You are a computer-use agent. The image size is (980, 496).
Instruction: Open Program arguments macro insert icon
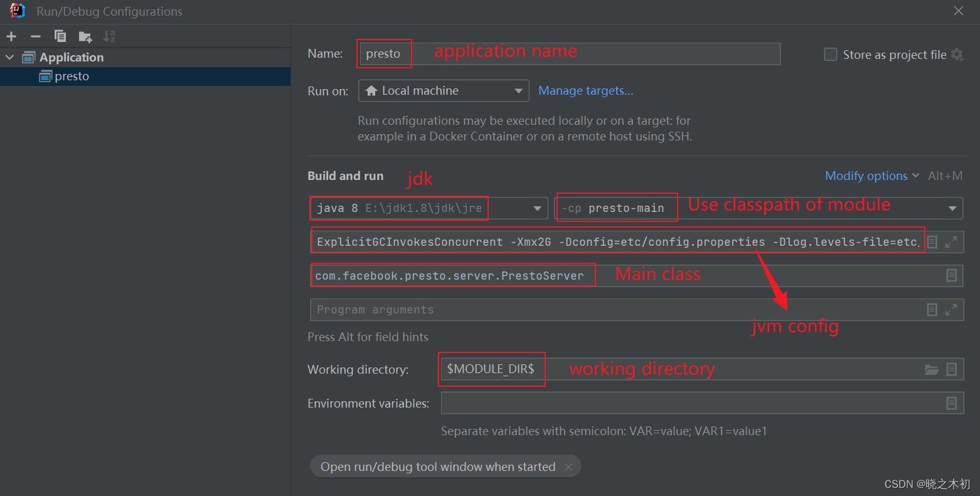tap(932, 310)
